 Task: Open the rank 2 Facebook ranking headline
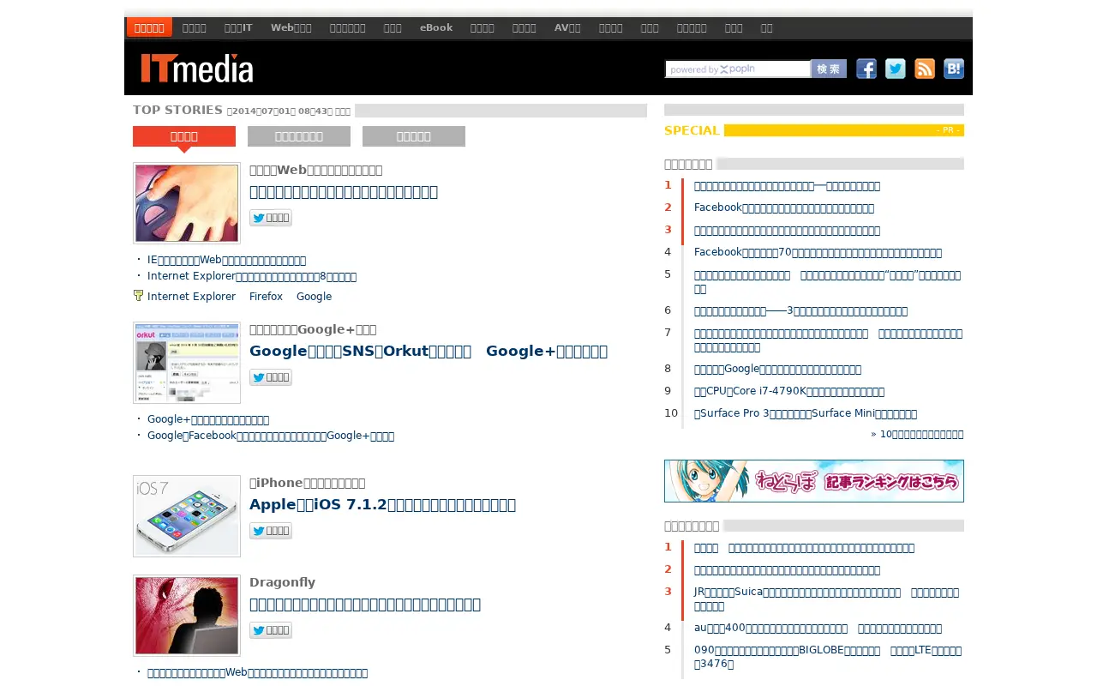click(784, 208)
